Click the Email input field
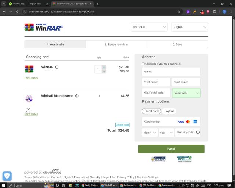Image resolution: width=235 pixels, height=188 pixels. (x=171, y=72)
